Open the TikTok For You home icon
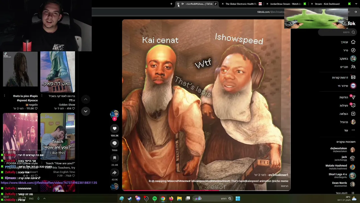360x203 pixels. point(353,42)
